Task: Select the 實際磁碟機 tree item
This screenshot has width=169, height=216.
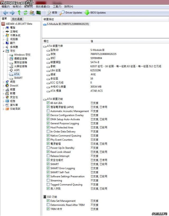Action: coord(18,62)
